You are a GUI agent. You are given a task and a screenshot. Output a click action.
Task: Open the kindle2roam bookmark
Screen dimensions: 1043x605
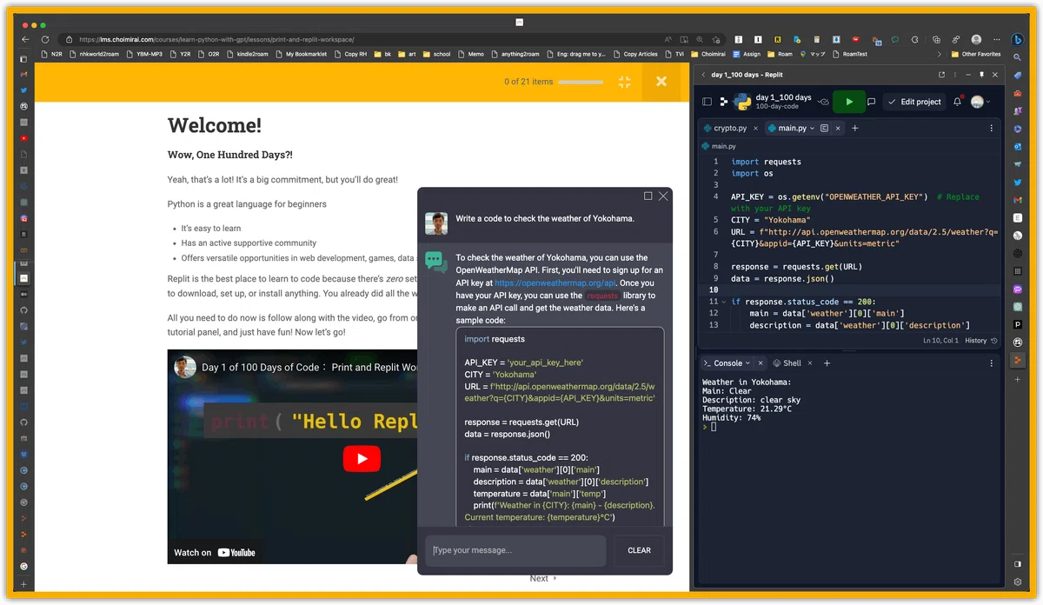tap(246, 54)
